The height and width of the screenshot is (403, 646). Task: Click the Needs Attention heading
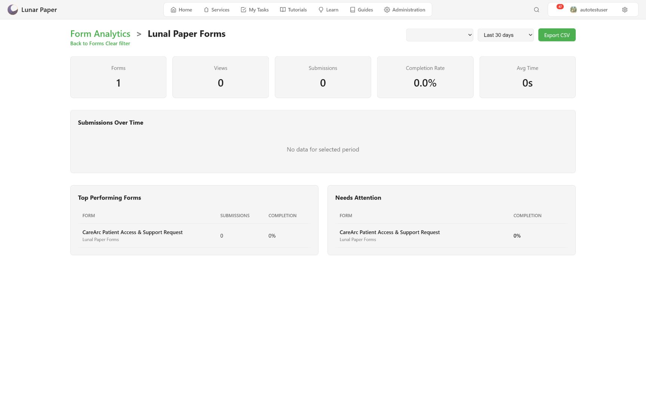(358, 198)
